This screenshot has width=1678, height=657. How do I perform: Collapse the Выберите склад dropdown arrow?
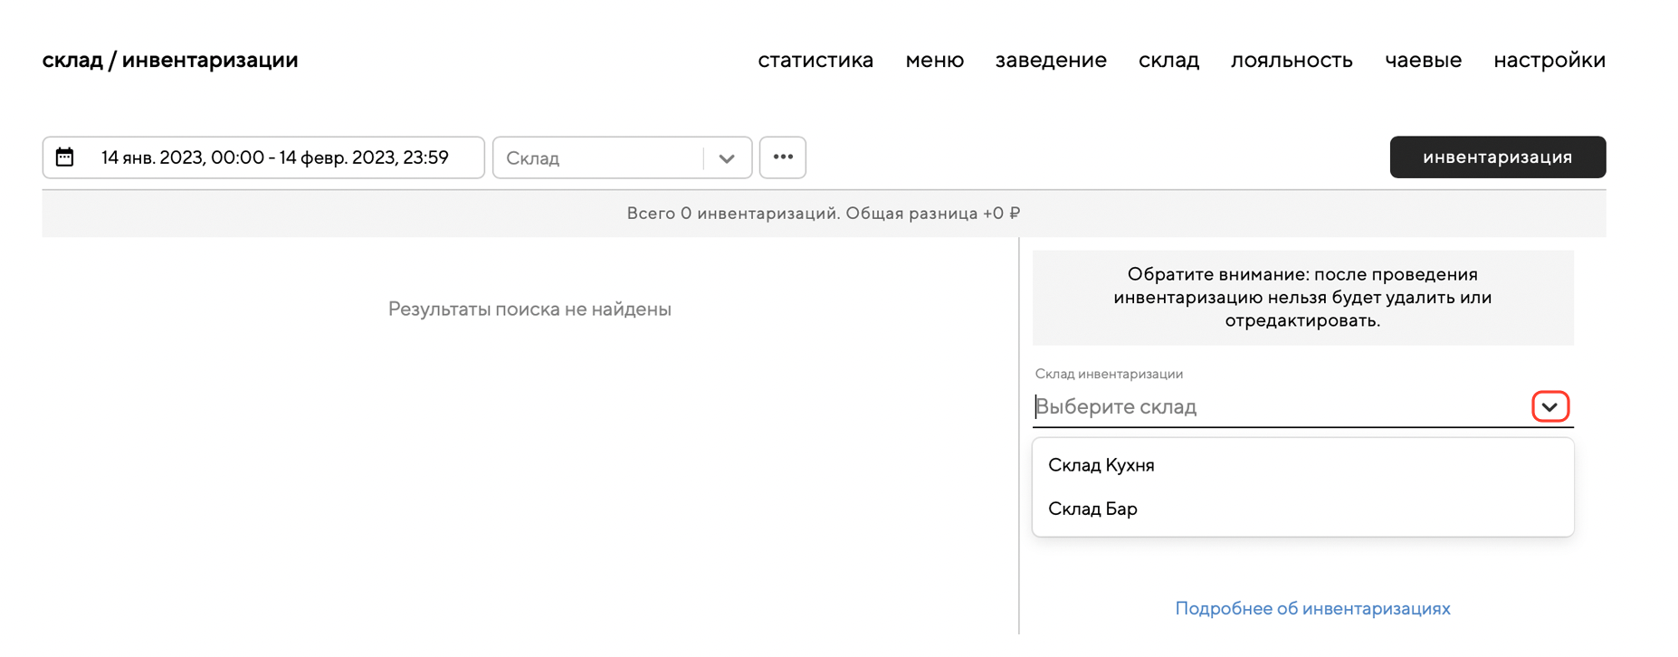pos(1549,407)
